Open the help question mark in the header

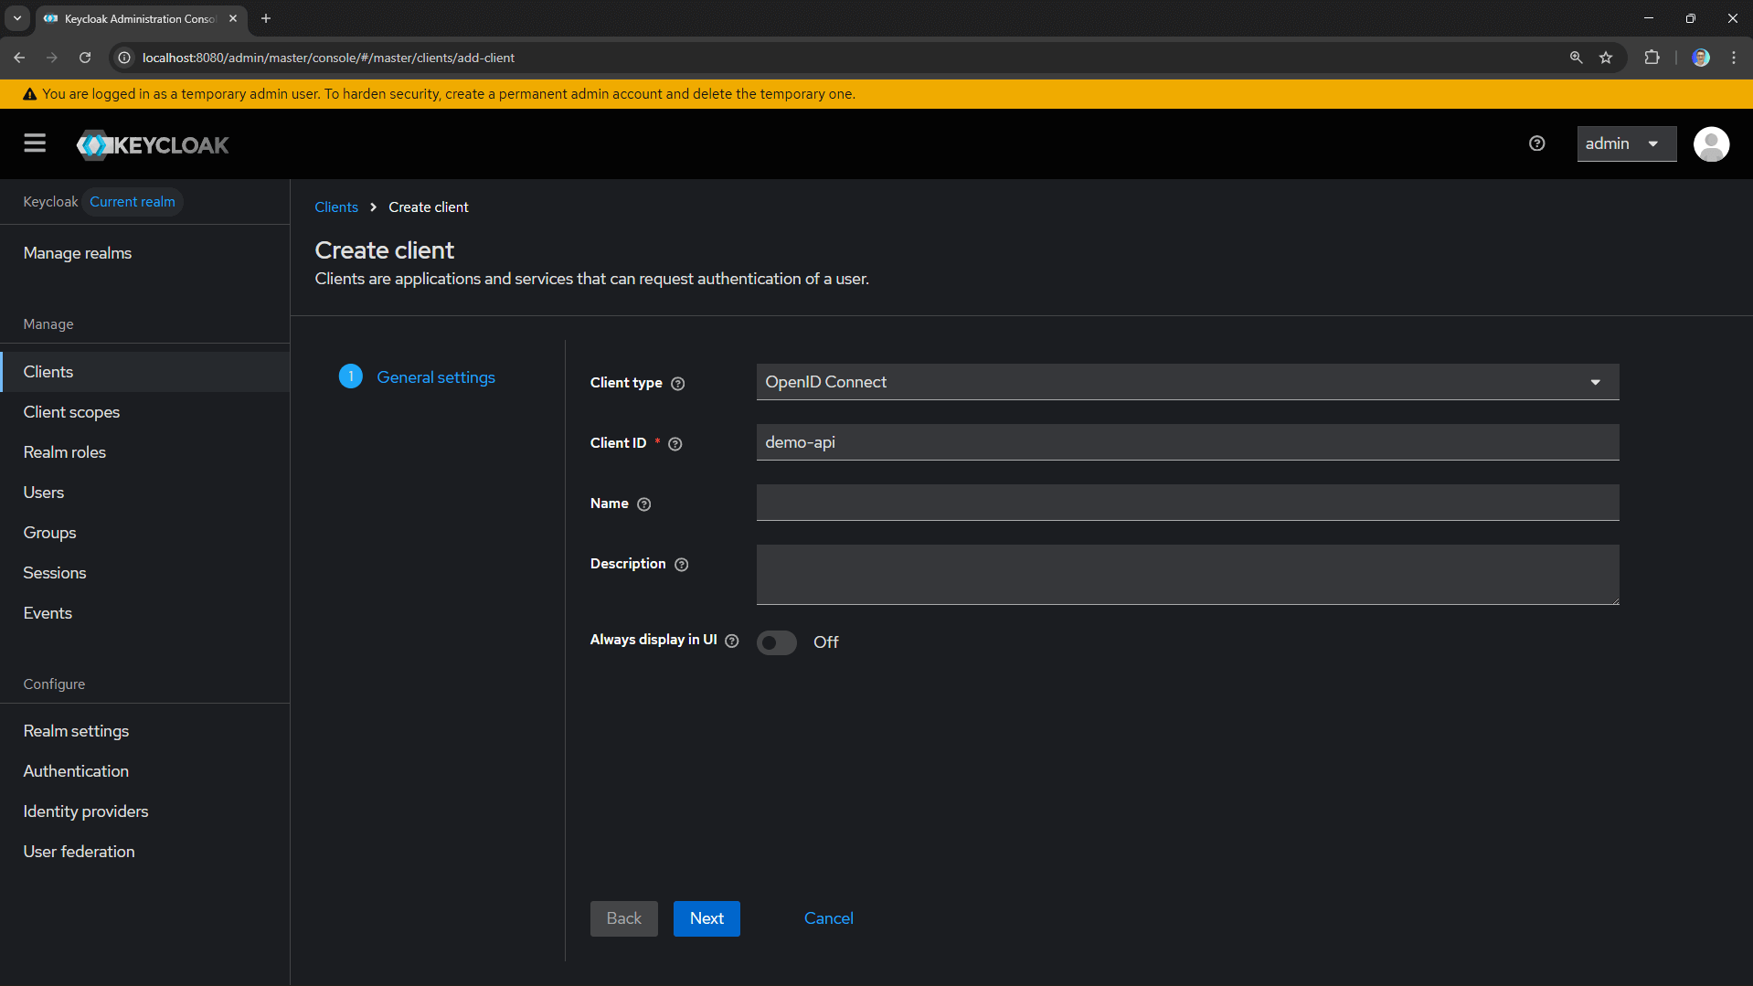[1536, 143]
